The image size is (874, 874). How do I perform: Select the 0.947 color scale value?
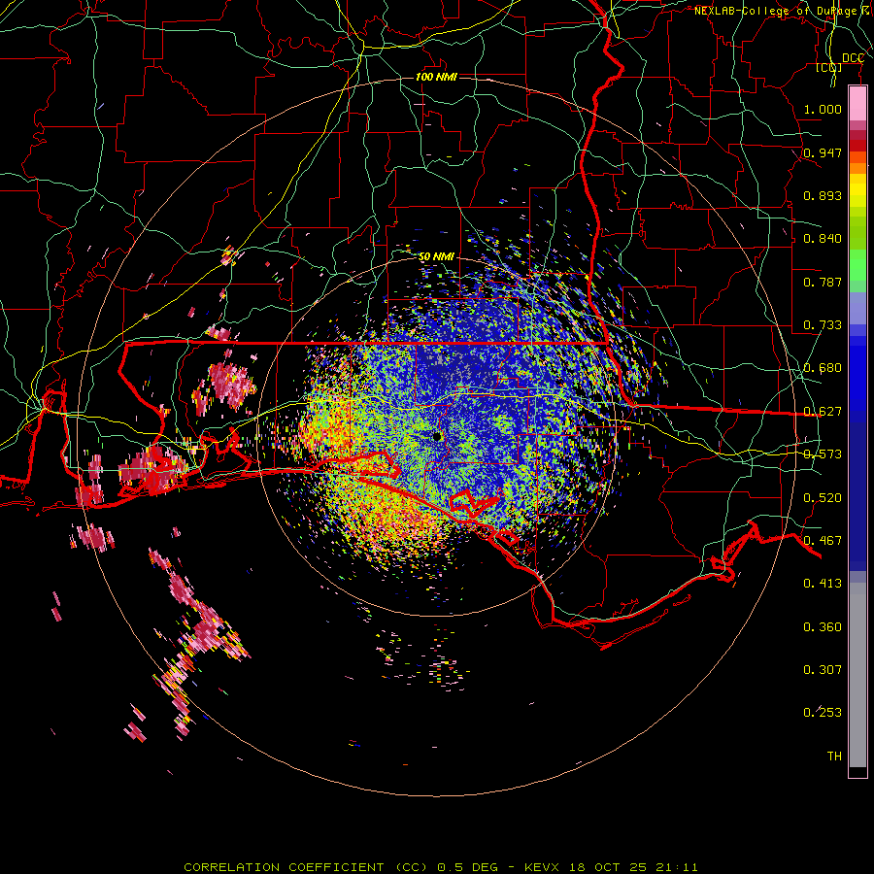pos(823,152)
